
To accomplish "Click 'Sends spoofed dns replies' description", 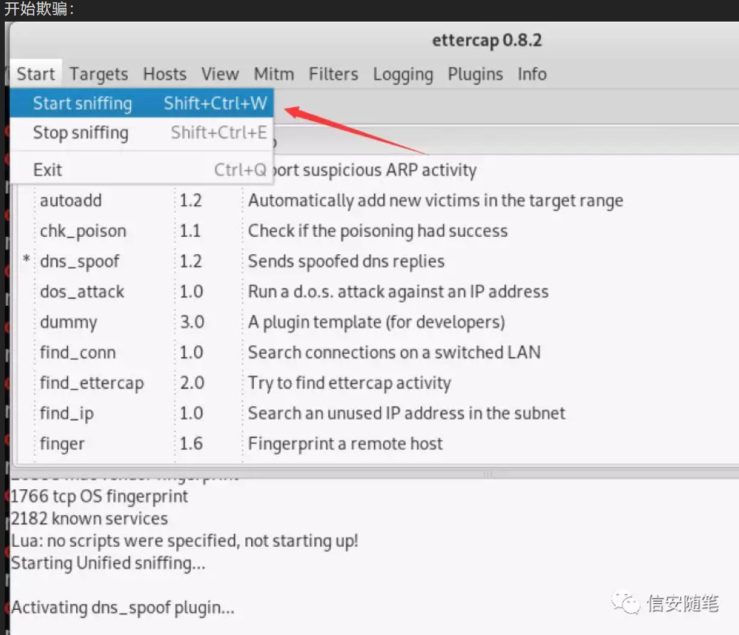I will [346, 261].
